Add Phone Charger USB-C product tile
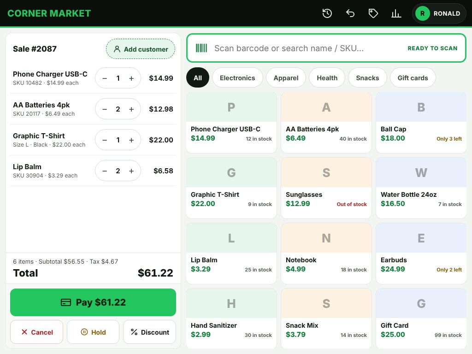 click(x=231, y=123)
